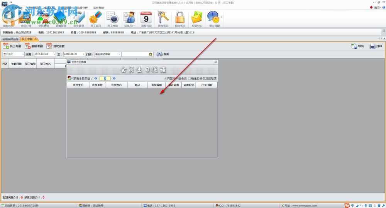This screenshot has width=386, height=208.
Task: Close the 会员生日提醒 dialog
Action: click(x=216, y=62)
